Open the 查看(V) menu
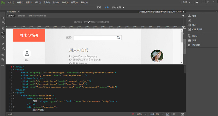The width and height of the screenshot is (218, 116). click(29, 2)
